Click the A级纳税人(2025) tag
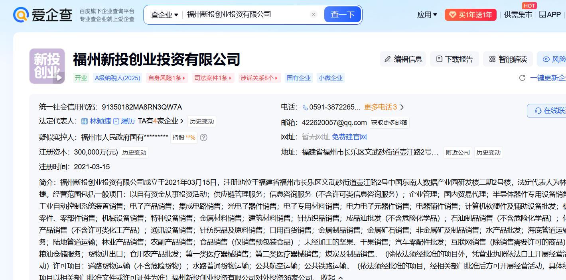Image resolution: width=566 pixels, height=280 pixels. point(117,78)
